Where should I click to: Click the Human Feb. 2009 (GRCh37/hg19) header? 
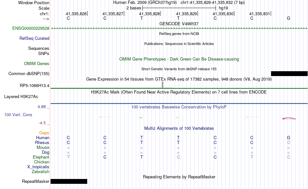tap(145, 3)
